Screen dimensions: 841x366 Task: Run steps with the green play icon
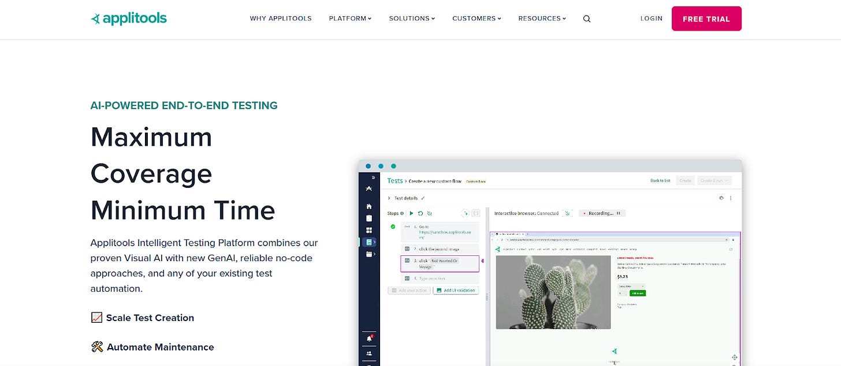[411, 213]
